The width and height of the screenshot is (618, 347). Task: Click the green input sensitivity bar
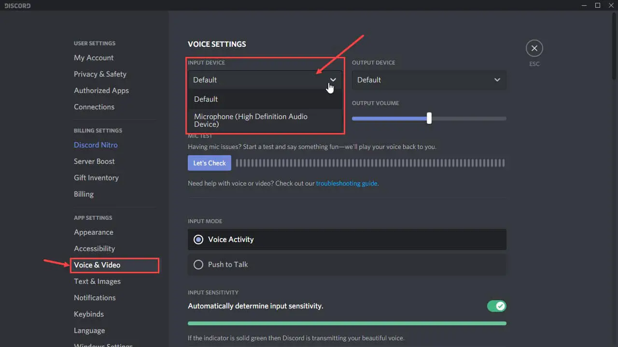pyautogui.click(x=347, y=323)
